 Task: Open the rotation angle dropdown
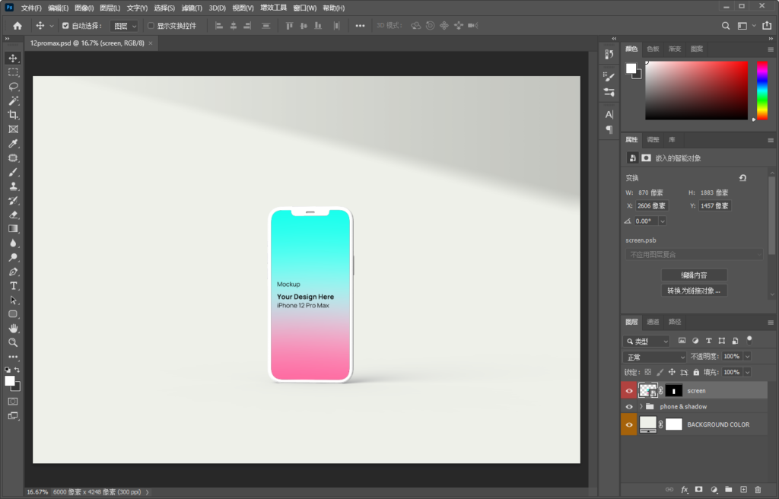663,221
